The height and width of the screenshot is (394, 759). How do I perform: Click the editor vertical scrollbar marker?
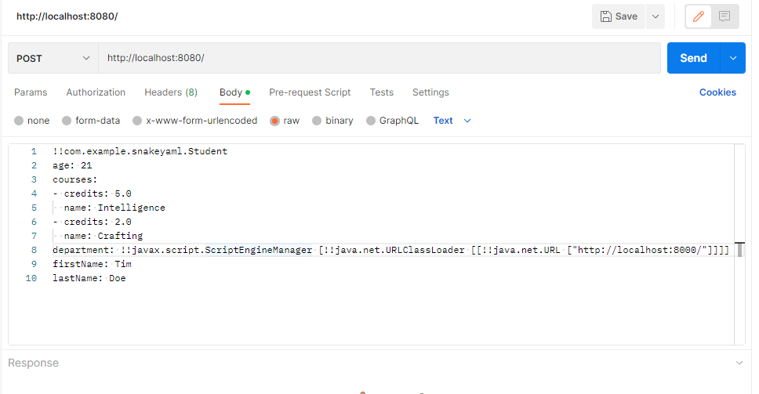(739, 249)
